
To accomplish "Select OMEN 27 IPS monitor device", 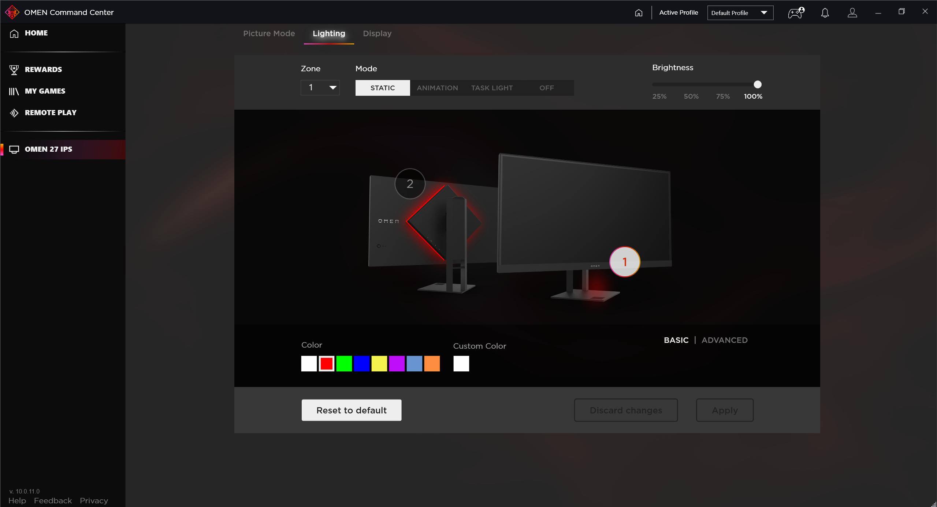I will tap(48, 149).
